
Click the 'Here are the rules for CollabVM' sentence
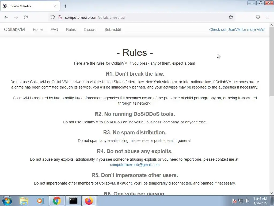point(135,63)
